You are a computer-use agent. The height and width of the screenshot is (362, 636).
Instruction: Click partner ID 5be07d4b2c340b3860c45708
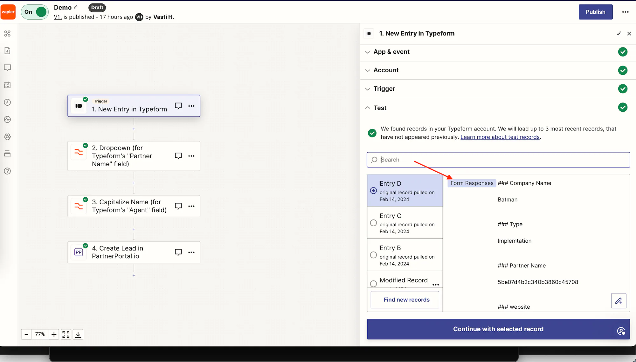(538, 282)
